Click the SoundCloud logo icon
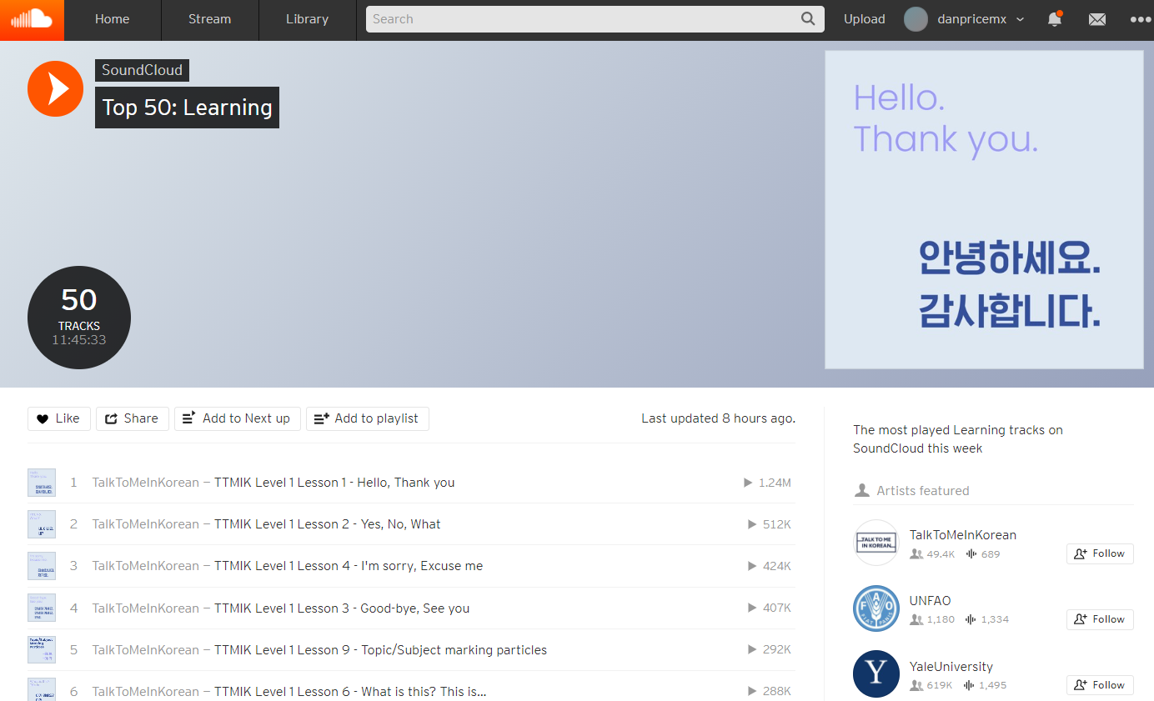Viewport: 1154px width, 701px height. point(32,19)
